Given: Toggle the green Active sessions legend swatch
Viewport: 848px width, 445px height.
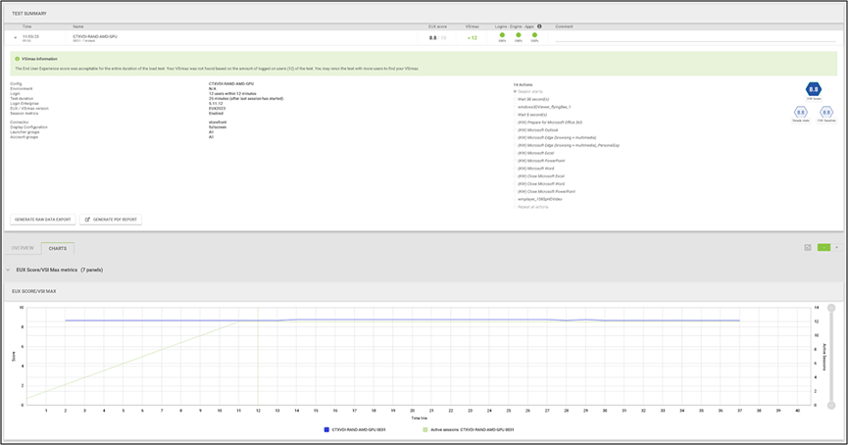Looking at the screenshot, I should 425,430.
